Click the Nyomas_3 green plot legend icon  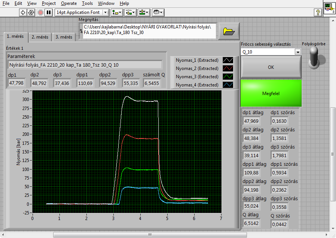228,76
